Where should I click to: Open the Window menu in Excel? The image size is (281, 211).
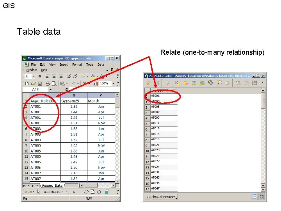coord(32,70)
